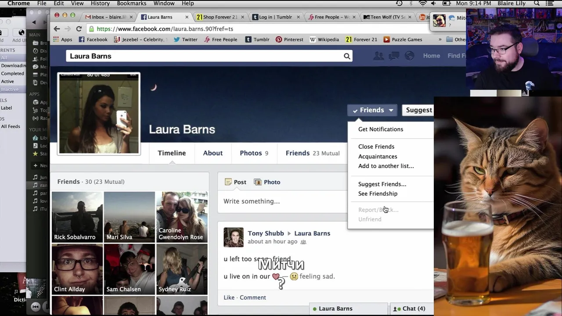Viewport: 562px width, 316px height.
Task: Choose Get Notifications from the menu
Action: [381, 129]
